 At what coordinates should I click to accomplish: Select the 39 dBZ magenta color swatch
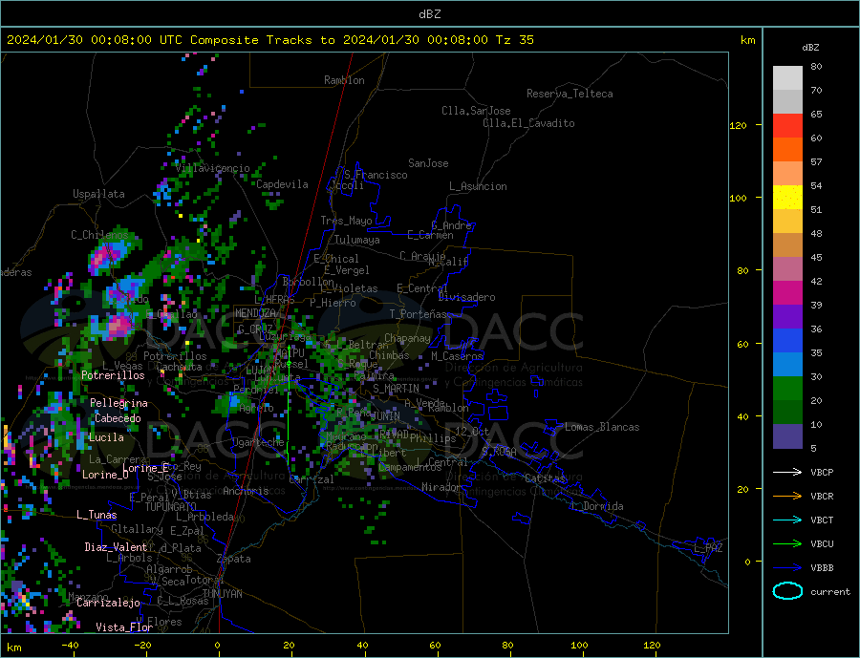coord(787,293)
